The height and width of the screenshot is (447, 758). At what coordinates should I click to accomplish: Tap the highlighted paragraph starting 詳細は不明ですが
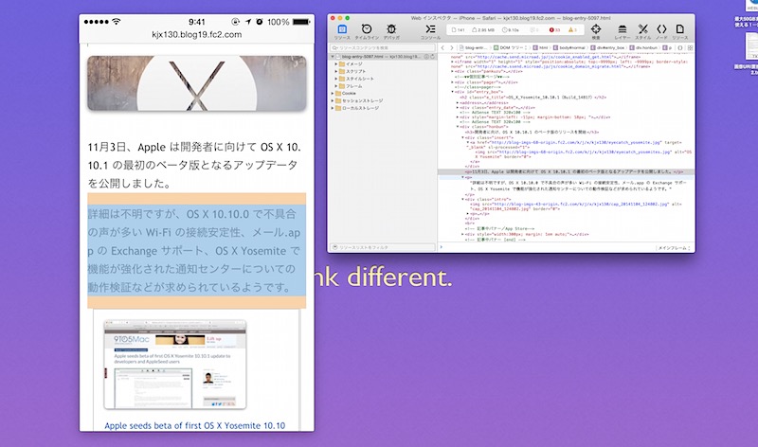[197, 250]
